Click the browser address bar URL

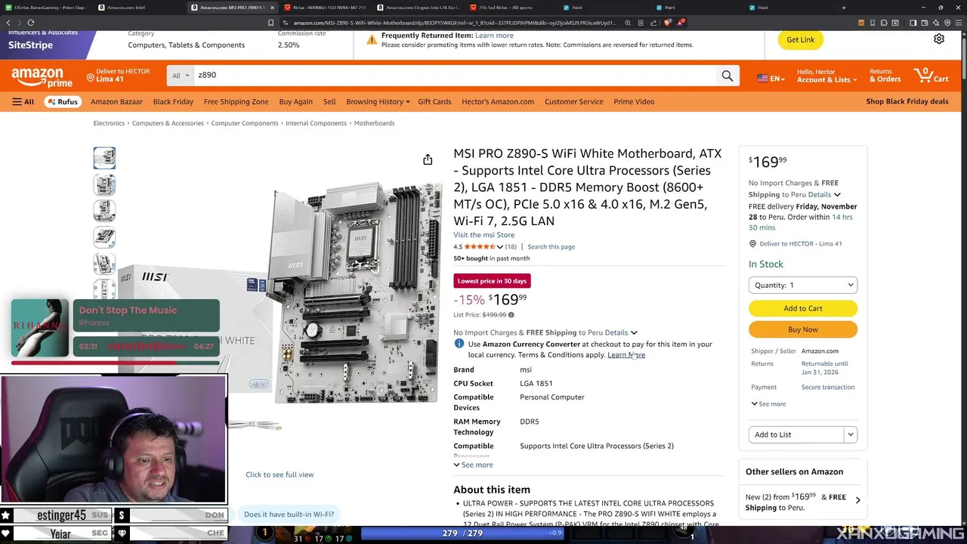pos(453,23)
